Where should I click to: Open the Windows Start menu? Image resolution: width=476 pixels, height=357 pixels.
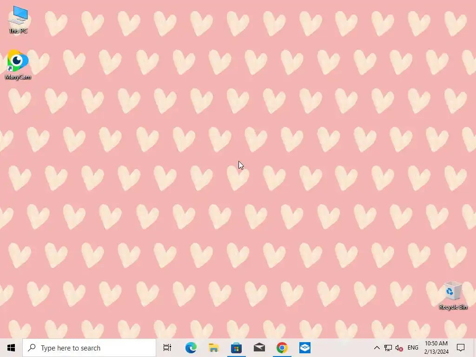(11, 348)
